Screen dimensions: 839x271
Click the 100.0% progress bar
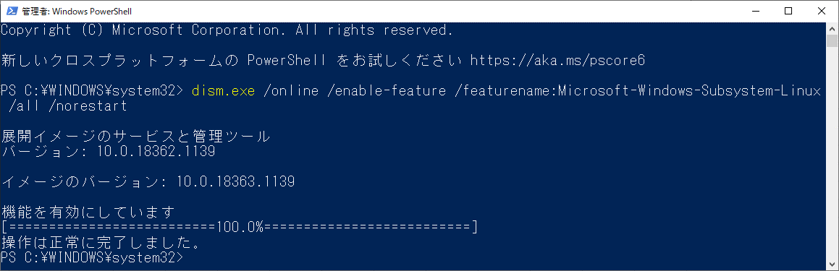pyautogui.click(x=239, y=228)
